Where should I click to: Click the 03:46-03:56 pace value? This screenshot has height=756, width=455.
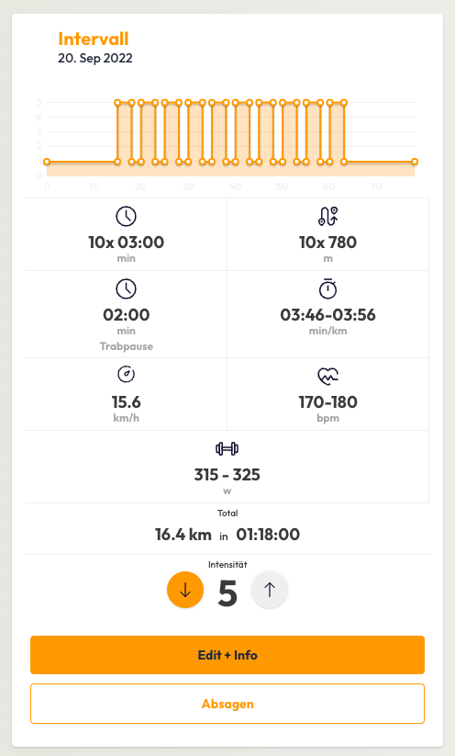(327, 315)
